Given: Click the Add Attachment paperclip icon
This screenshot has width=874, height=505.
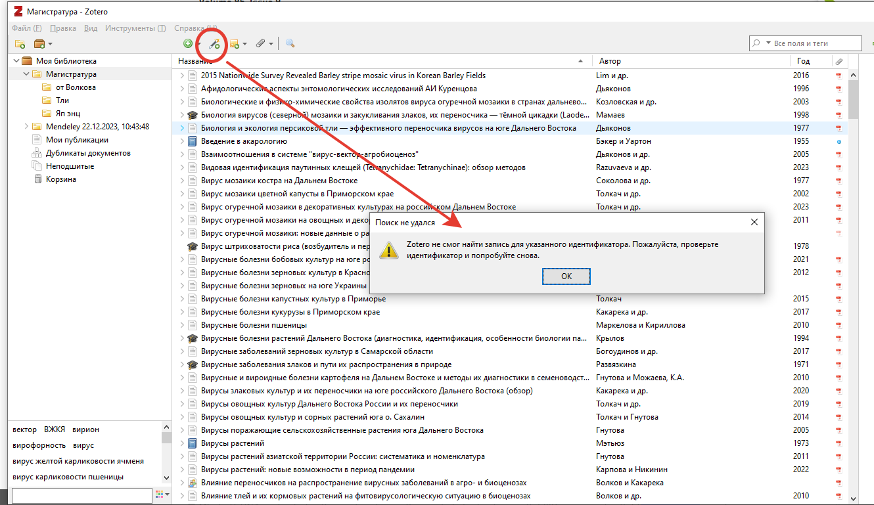Looking at the screenshot, I should pos(261,43).
